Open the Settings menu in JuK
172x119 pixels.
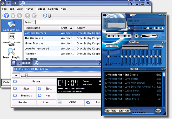(53, 9)
